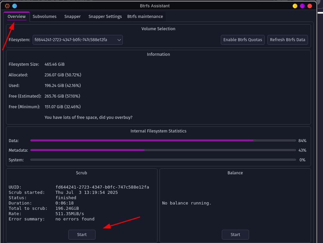This screenshot has height=243, width=323.
Task: Click the 'no errors found' error summary
Action: point(75,219)
